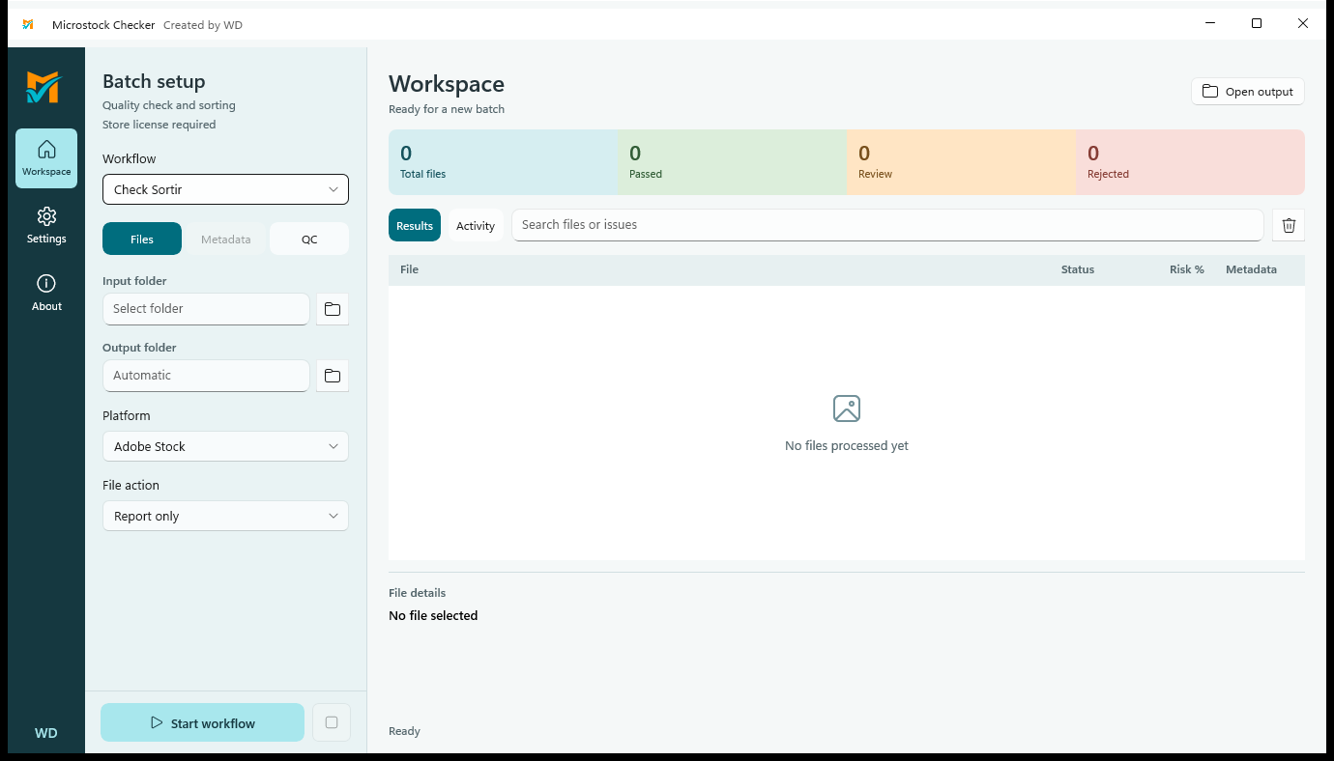1334x761 pixels.
Task: Click the 'Ready' status text
Action: (404, 731)
